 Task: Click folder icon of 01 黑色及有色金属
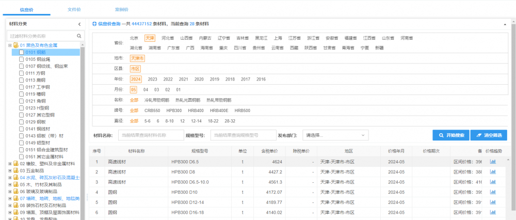click(x=16, y=45)
